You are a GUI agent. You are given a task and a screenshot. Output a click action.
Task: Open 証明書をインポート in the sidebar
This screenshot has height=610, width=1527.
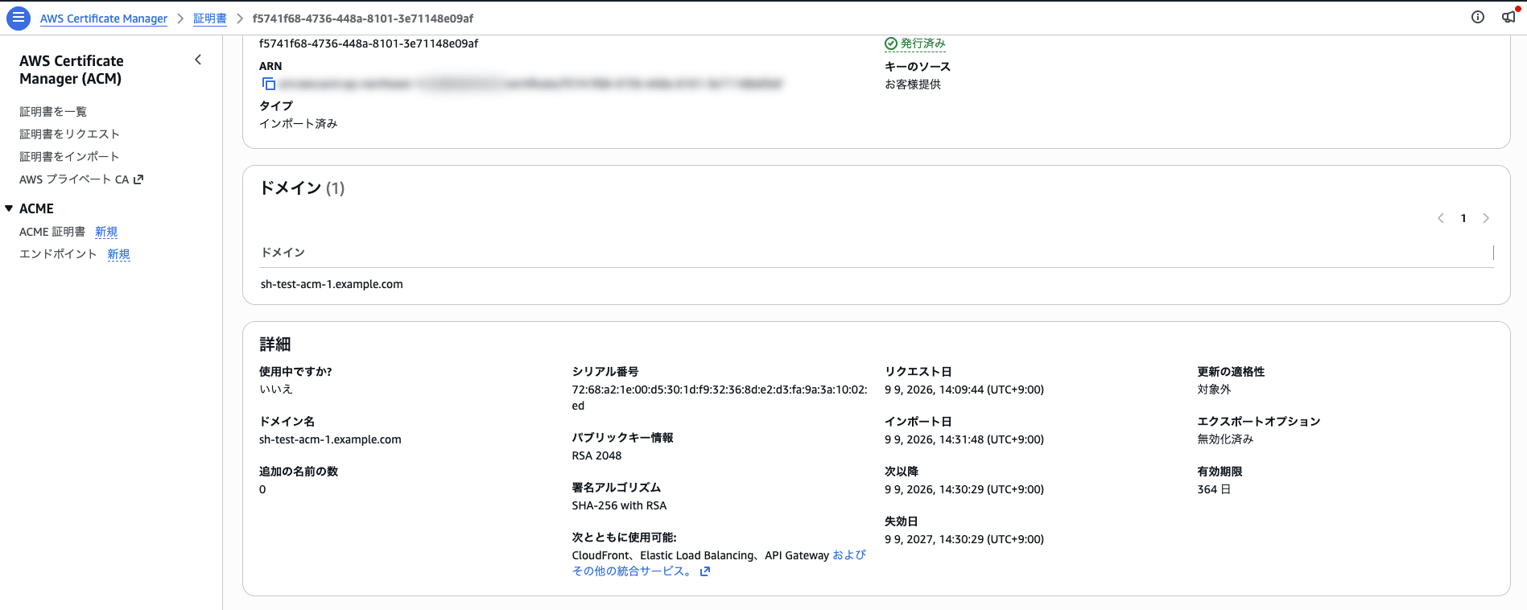(69, 157)
